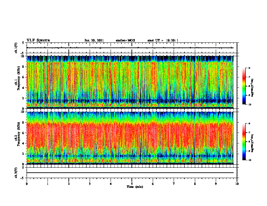Image resolution: width=267 pixels, height=206 pixels.
Task: Click the '-10' label on ch.2 color bar
Action: coord(249,160)
